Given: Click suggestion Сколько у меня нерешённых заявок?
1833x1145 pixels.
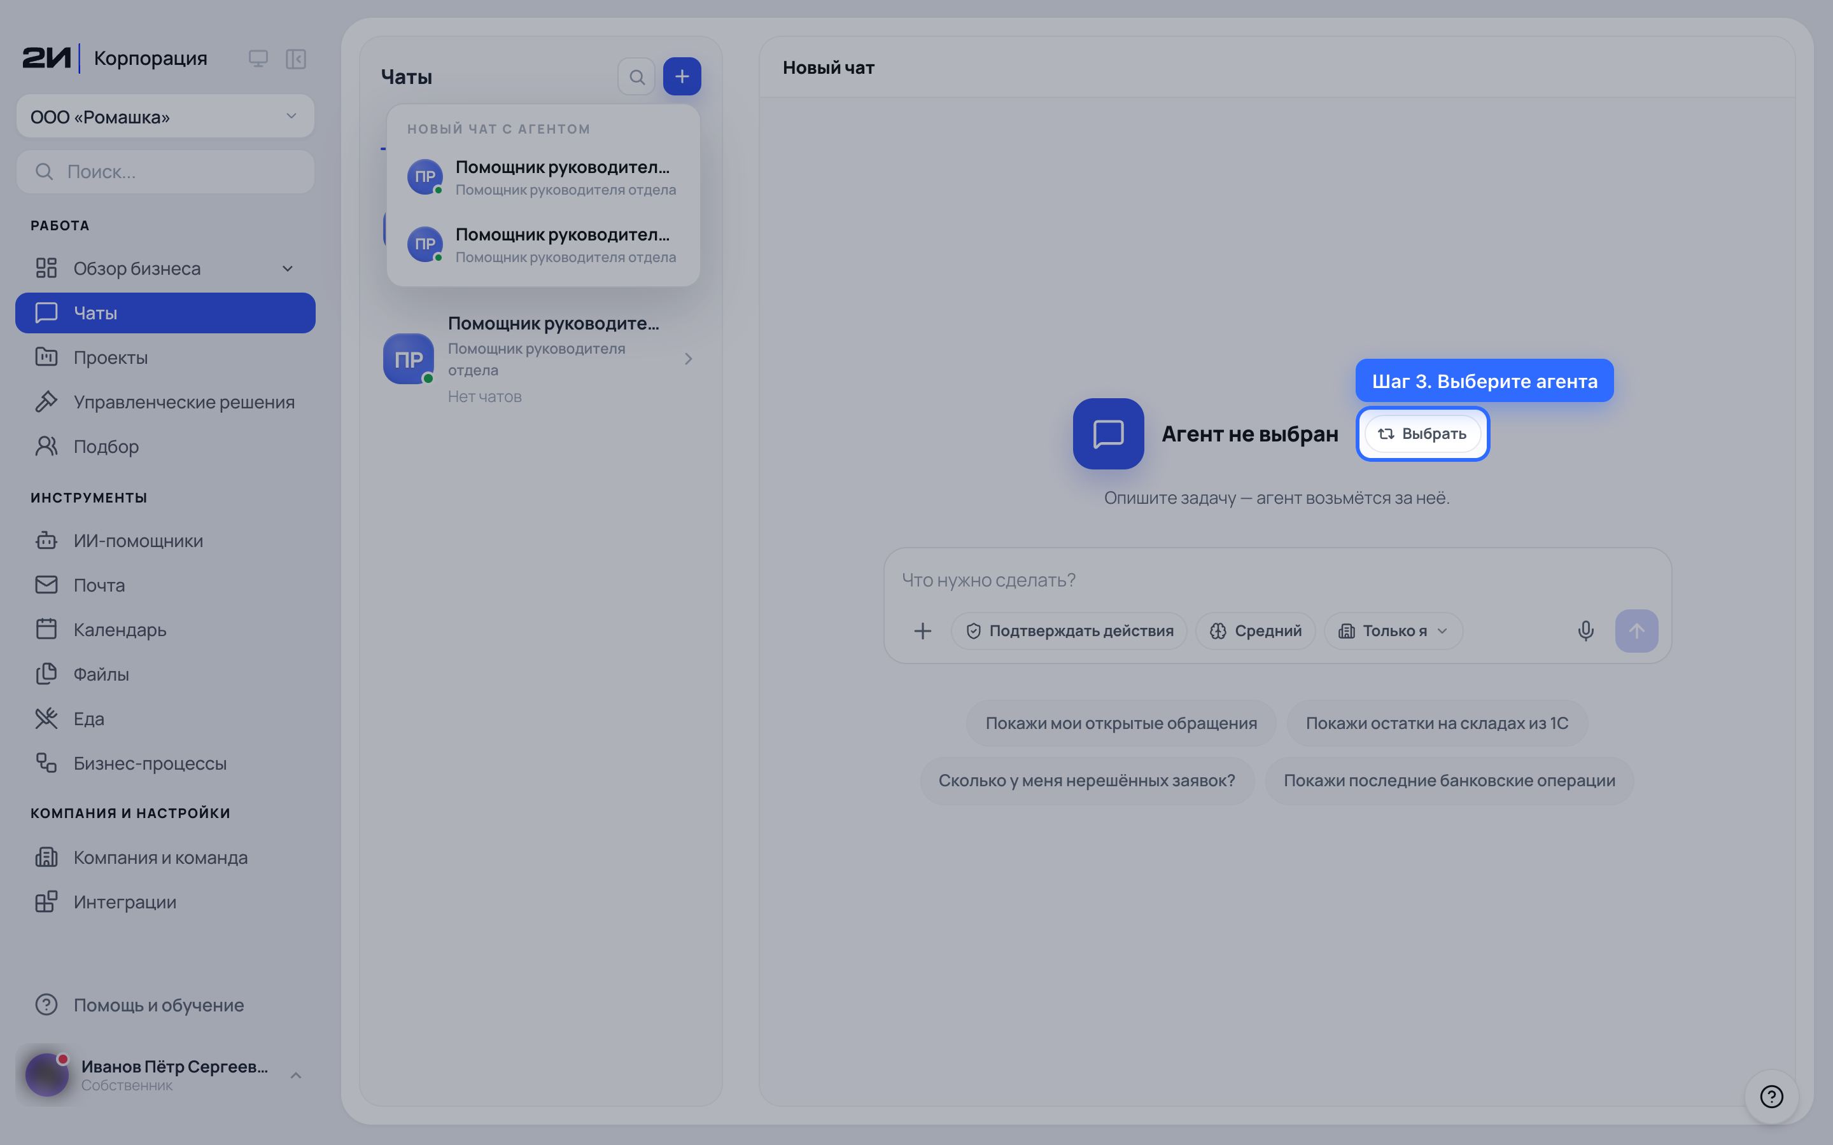Looking at the screenshot, I should pos(1086,781).
